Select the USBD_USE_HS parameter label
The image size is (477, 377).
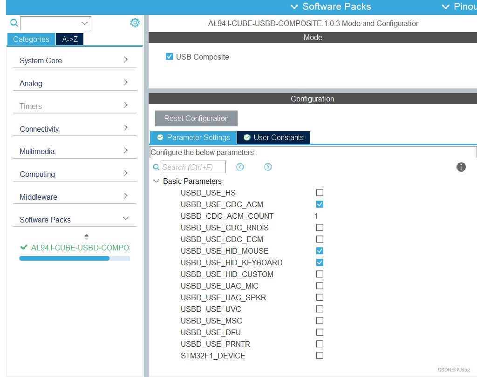point(208,193)
